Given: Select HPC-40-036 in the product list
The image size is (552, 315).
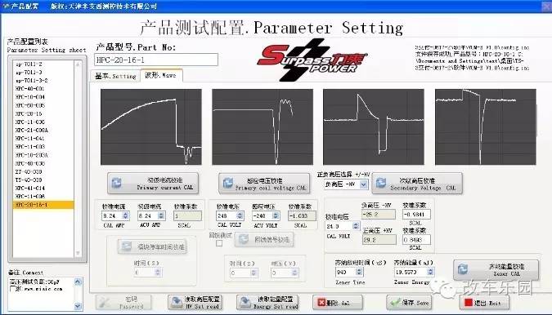Looking at the screenshot, I should tap(43, 163).
